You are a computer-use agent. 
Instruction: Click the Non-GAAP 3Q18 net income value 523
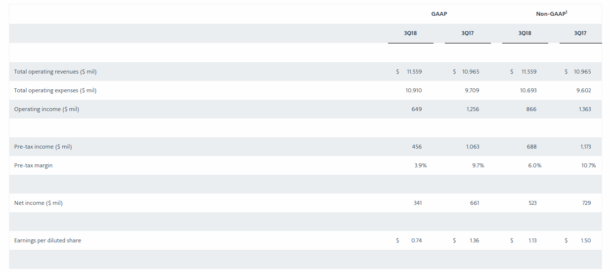tap(532, 203)
